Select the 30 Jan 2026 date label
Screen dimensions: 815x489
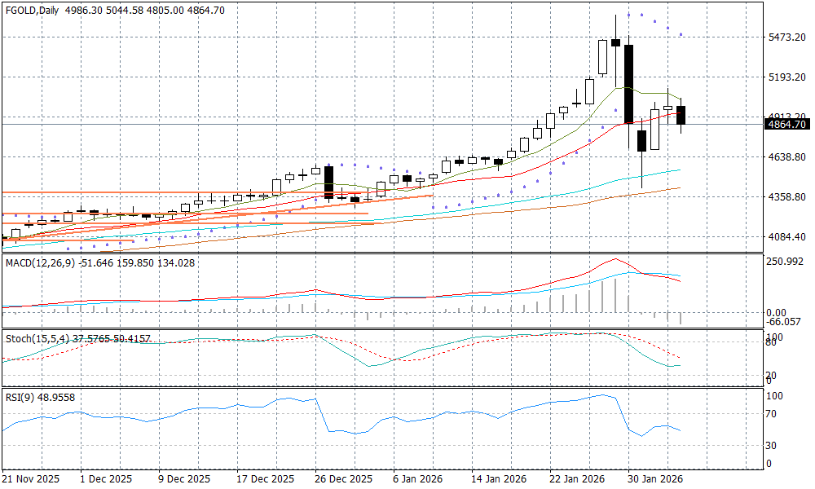tap(656, 479)
